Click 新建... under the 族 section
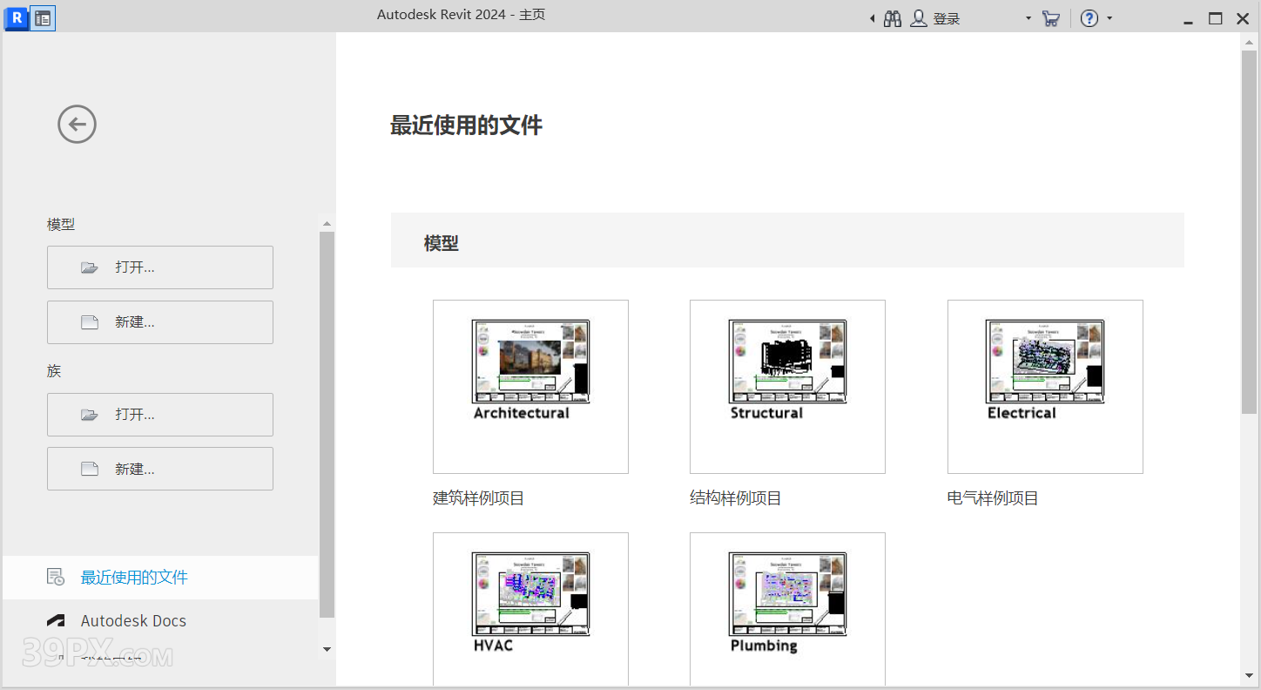Viewport: 1261px width, 690px height. [x=160, y=469]
